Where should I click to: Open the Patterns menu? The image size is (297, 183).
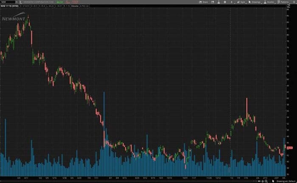click(283, 2)
